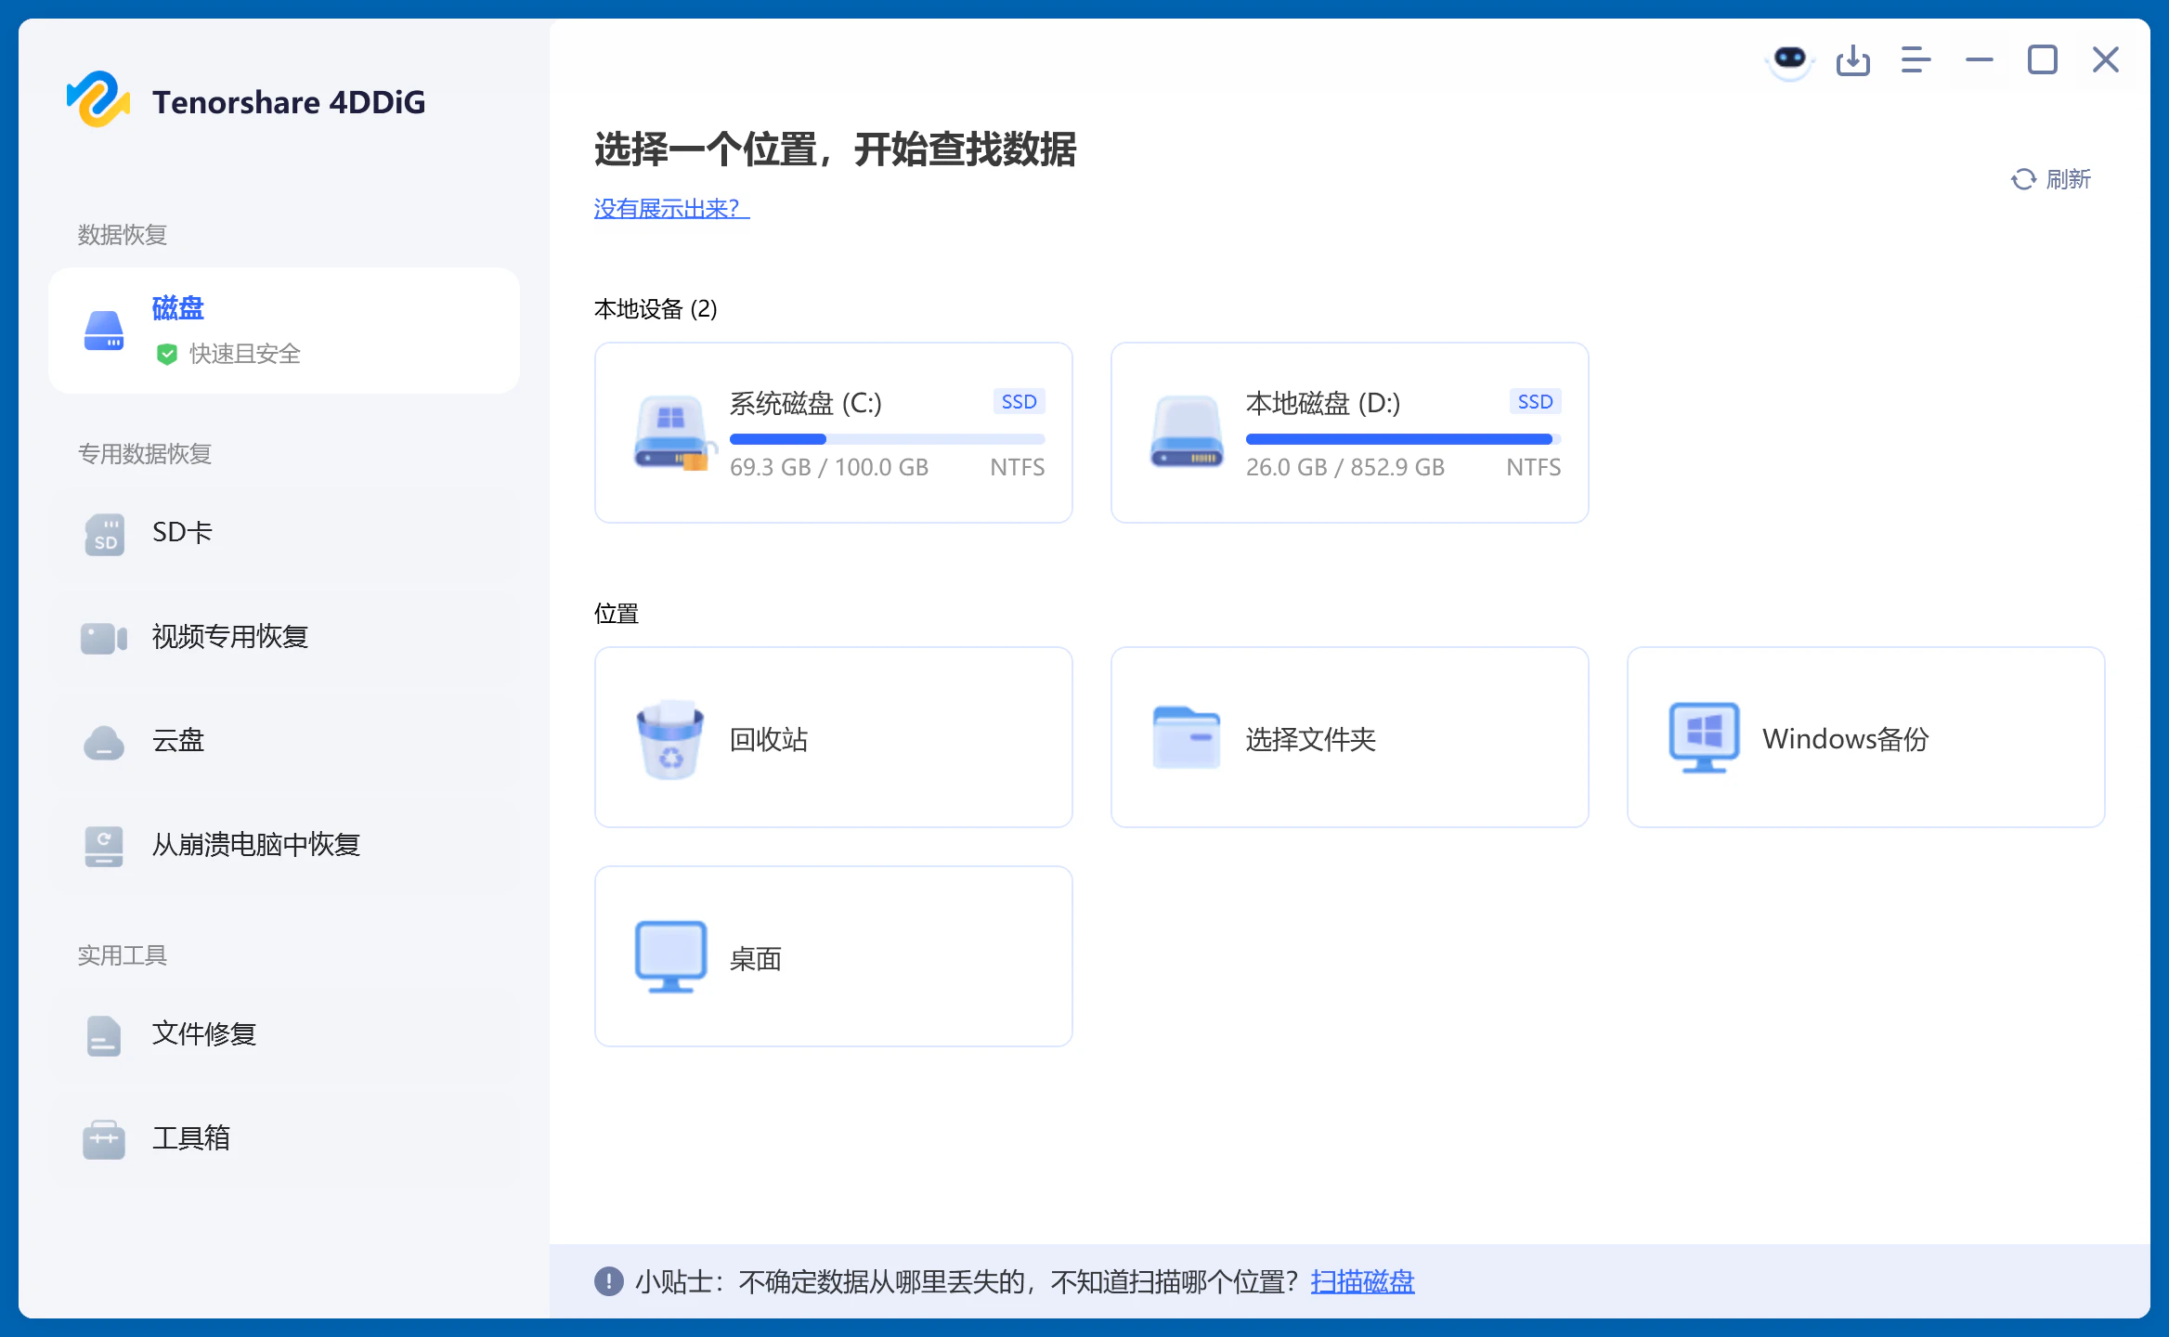The height and width of the screenshot is (1337, 2169).
Task: Select the 系统磁盘 (C:) drive card
Action: pyautogui.click(x=833, y=433)
